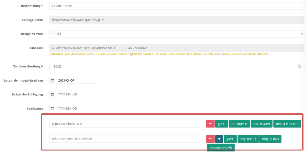Viewport: 307px width, 155px height.
Task: Remove the grpc://localhost:1400 entry with minus
Action: (210, 124)
